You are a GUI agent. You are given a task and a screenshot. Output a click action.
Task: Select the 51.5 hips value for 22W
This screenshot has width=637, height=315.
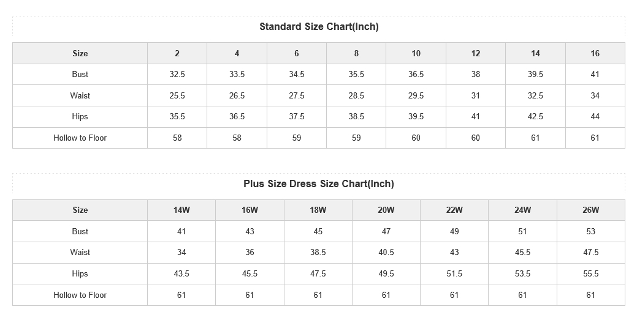pos(454,273)
